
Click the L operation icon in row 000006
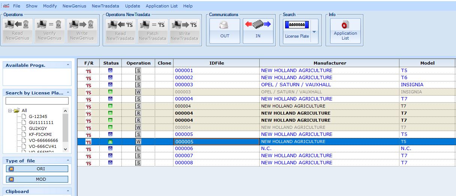pos(138,148)
